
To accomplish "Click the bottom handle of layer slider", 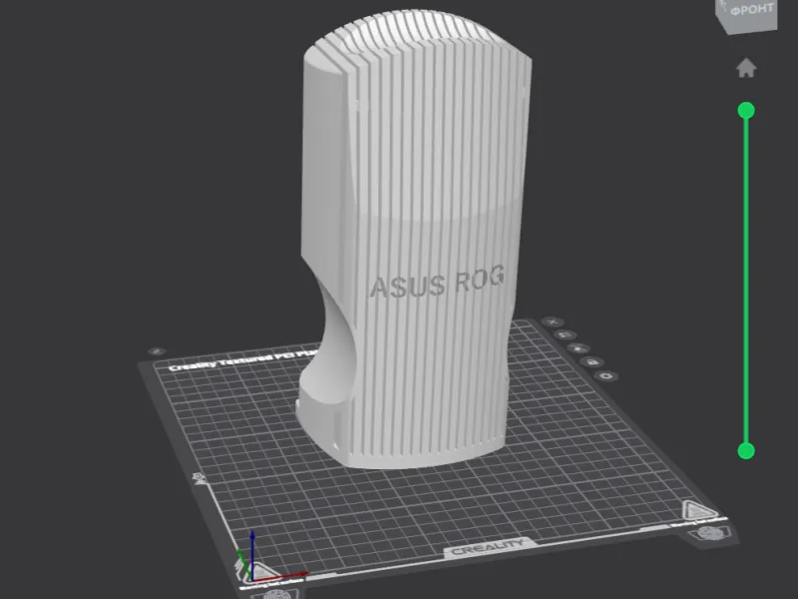I will 746,451.
